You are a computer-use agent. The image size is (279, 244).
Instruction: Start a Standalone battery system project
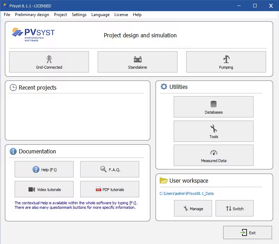137,62
